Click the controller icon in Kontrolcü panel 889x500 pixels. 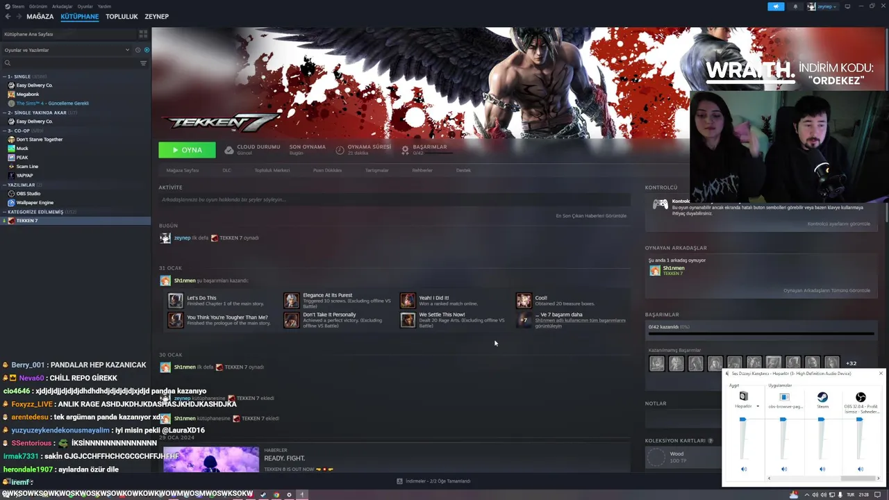tap(660, 204)
